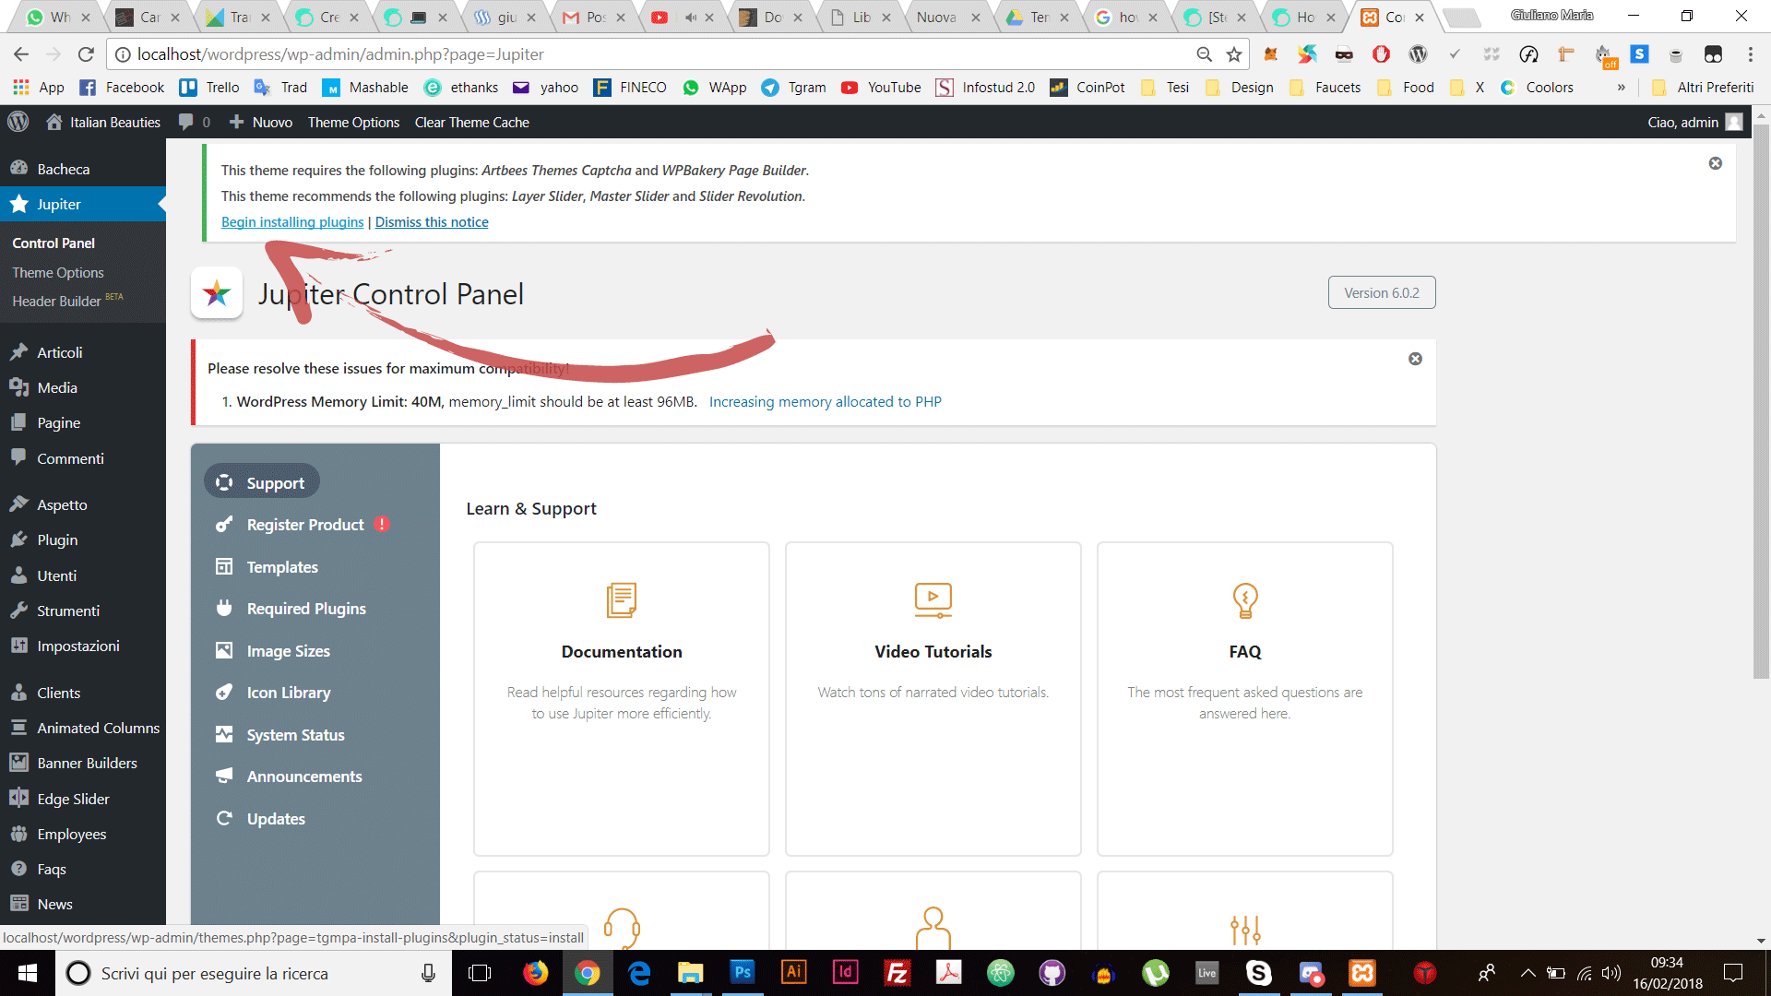Image resolution: width=1771 pixels, height=996 pixels.
Task: Open the FAQ lightbulb icon
Action: point(1244,600)
